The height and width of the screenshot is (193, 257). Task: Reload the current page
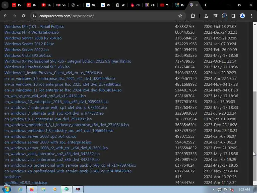(24, 16)
